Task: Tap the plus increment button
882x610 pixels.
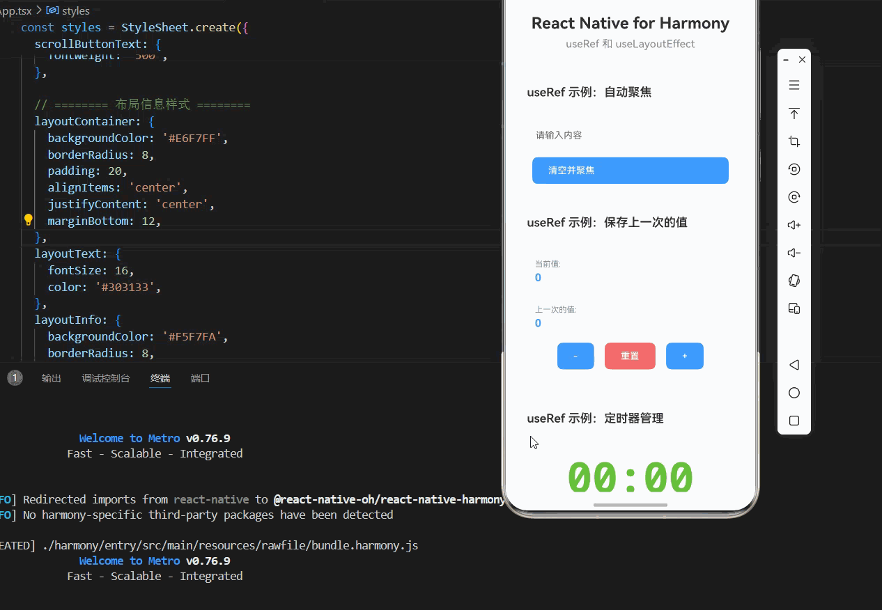Action: (x=685, y=356)
